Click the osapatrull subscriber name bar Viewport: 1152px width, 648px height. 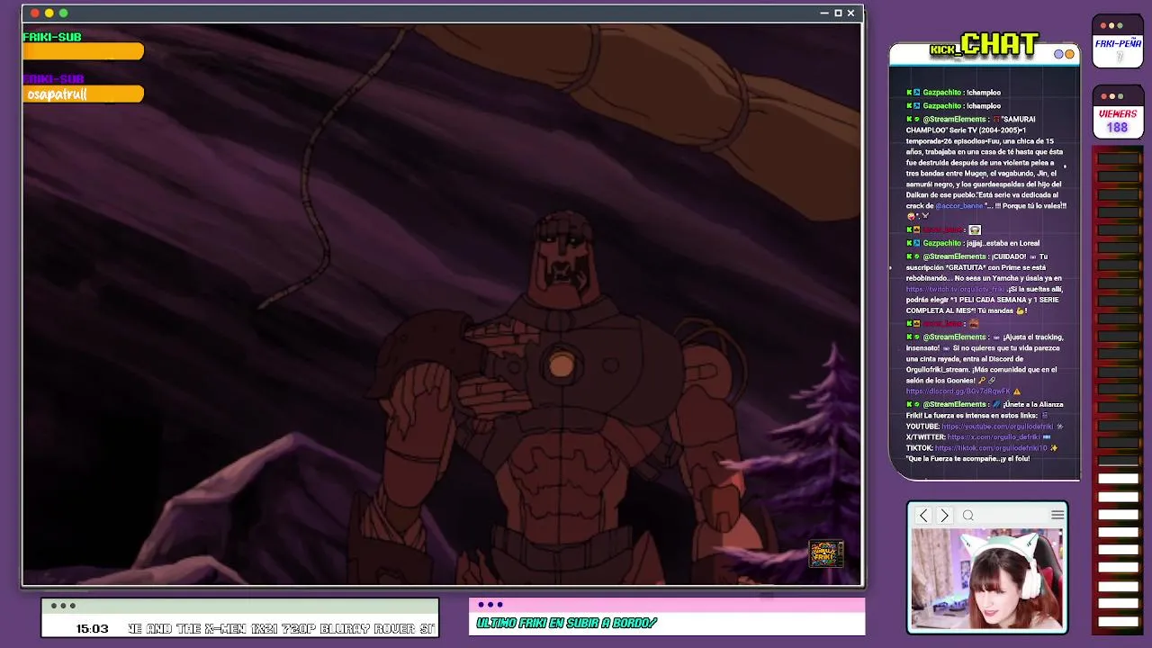[x=83, y=94]
